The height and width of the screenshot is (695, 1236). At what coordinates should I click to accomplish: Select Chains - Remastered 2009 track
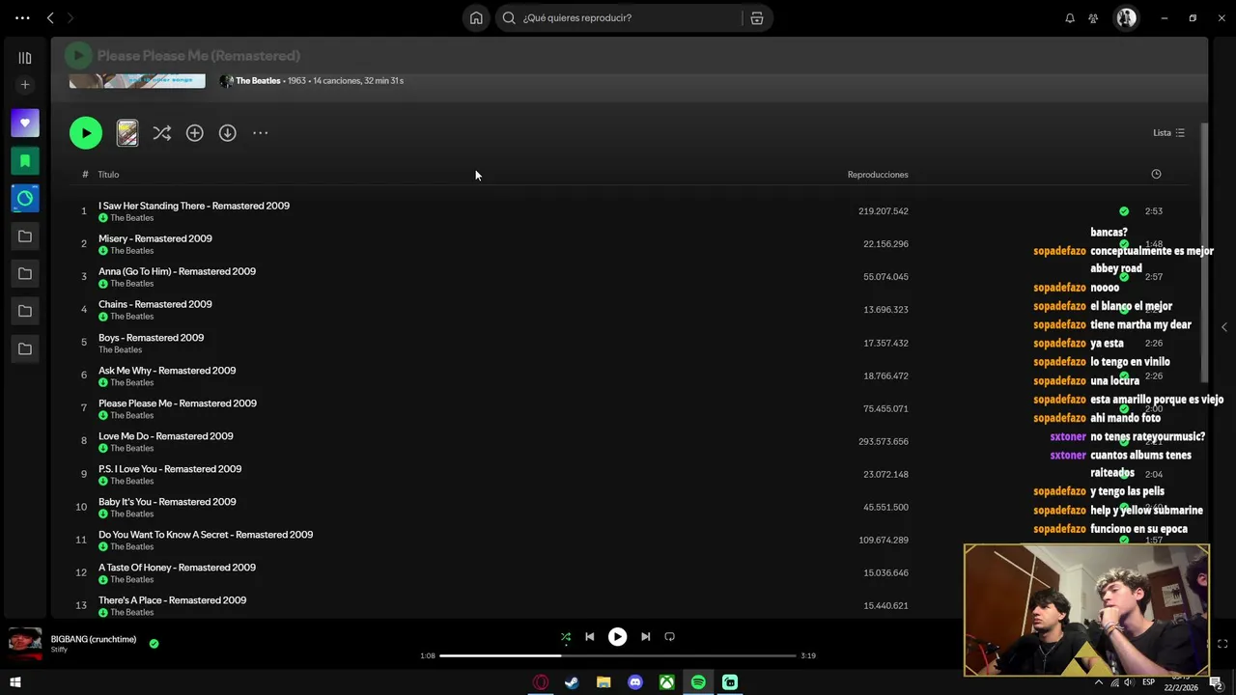[155, 304]
